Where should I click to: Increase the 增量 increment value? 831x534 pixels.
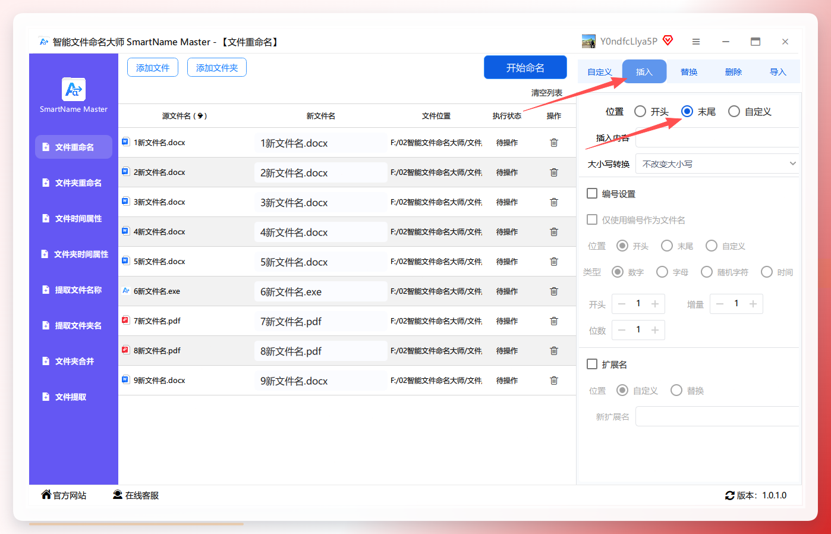[753, 304]
